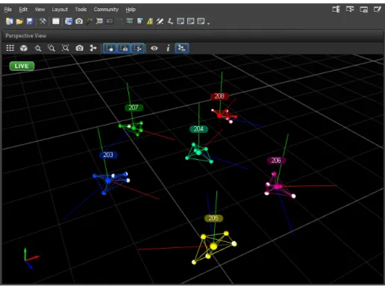The height and width of the screenshot is (286, 385).
Task: Click the skeleton joint icon
Action: tap(170, 22)
